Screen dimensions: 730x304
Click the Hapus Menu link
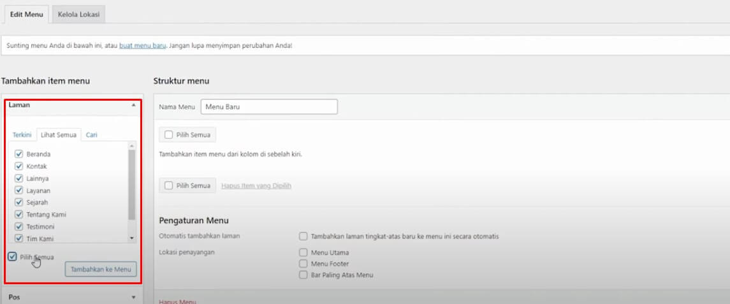178,301
